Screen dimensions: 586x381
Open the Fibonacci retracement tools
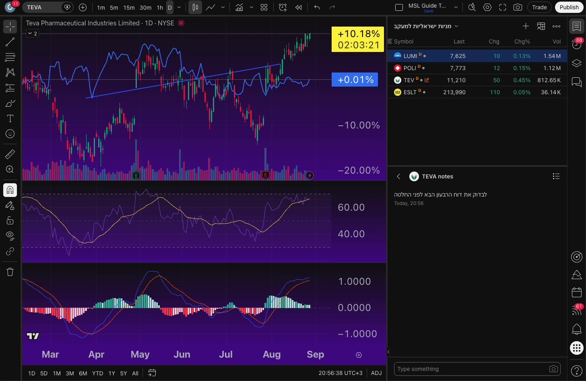coord(10,57)
